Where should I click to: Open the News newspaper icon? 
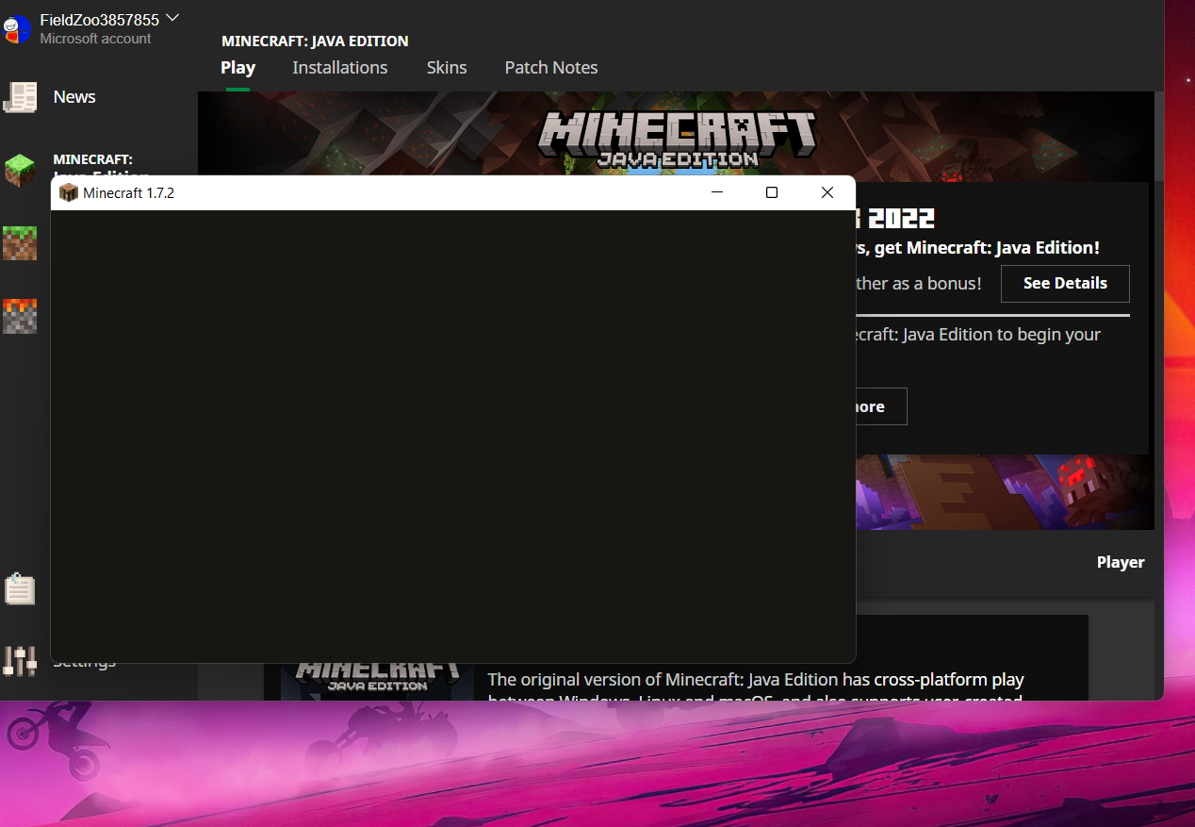tap(20, 96)
